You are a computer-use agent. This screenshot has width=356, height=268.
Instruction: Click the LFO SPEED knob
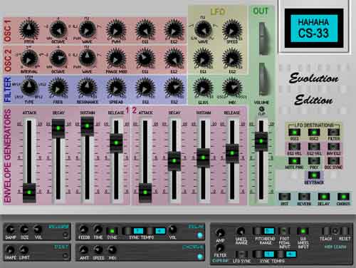232,30
